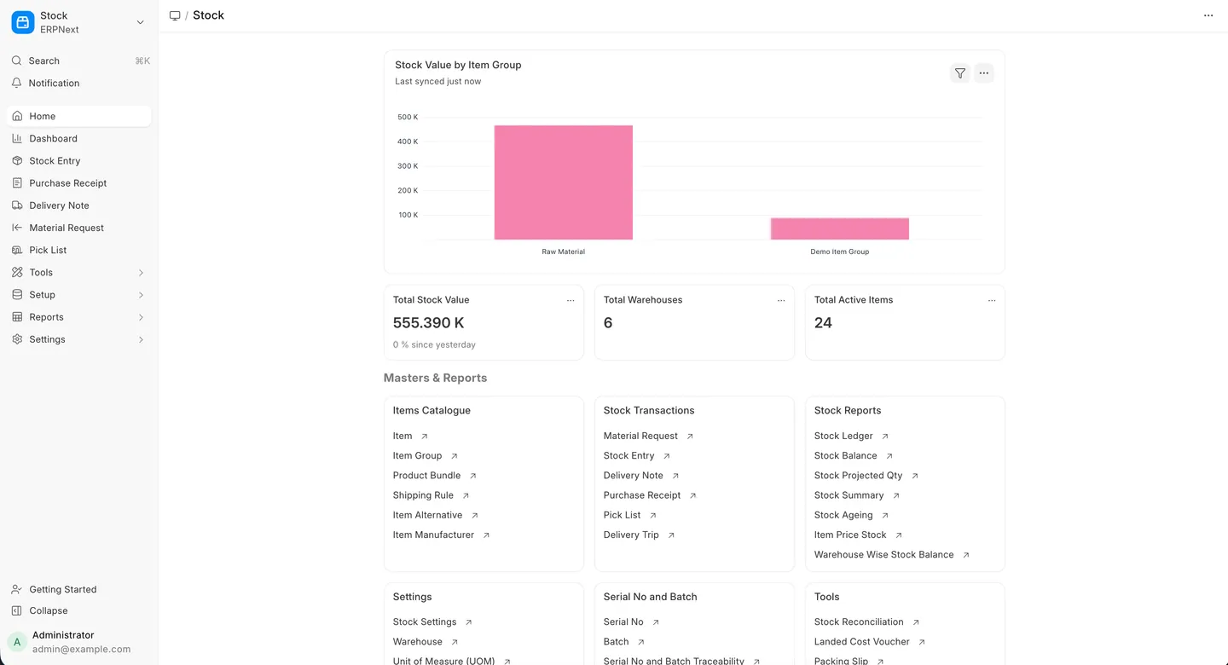Viewport: 1228px width, 665px height.
Task: Open Search from the sidebar
Action: tap(79, 61)
